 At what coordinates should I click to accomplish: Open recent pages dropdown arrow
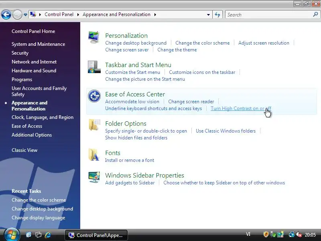[25, 15]
